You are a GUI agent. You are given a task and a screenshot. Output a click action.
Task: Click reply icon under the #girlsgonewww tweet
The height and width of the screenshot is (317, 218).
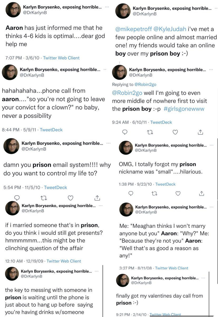(x=125, y=132)
